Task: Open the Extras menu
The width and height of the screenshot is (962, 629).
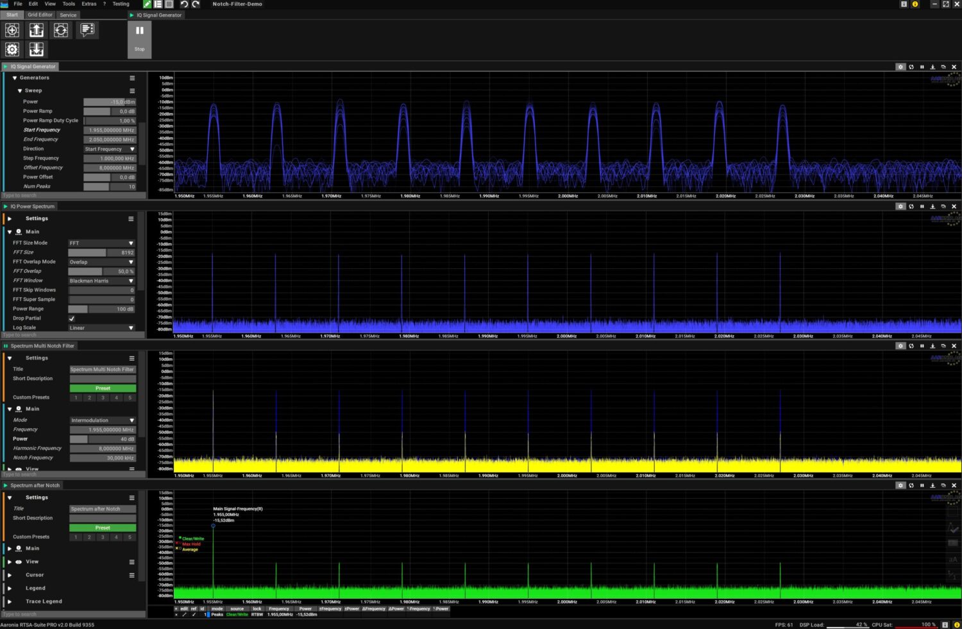Action: (x=89, y=4)
